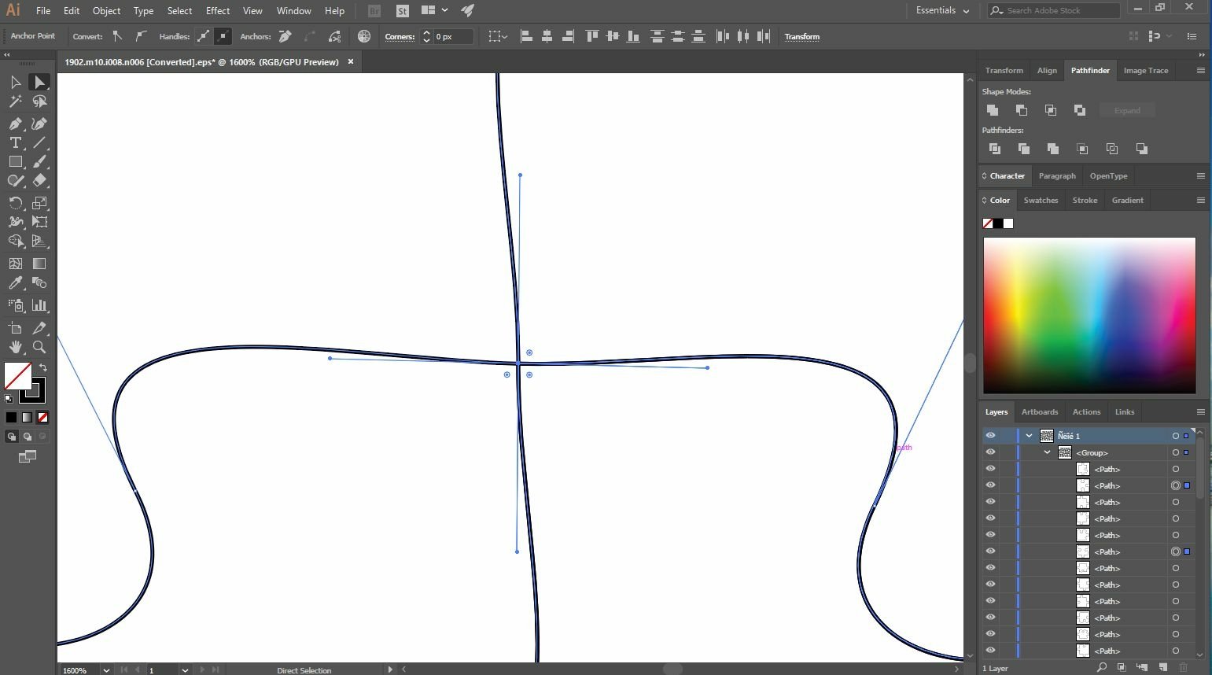Viewport: 1212px width, 675px height.
Task: Open the zoom level dropdown at 1600%
Action: pos(106,670)
